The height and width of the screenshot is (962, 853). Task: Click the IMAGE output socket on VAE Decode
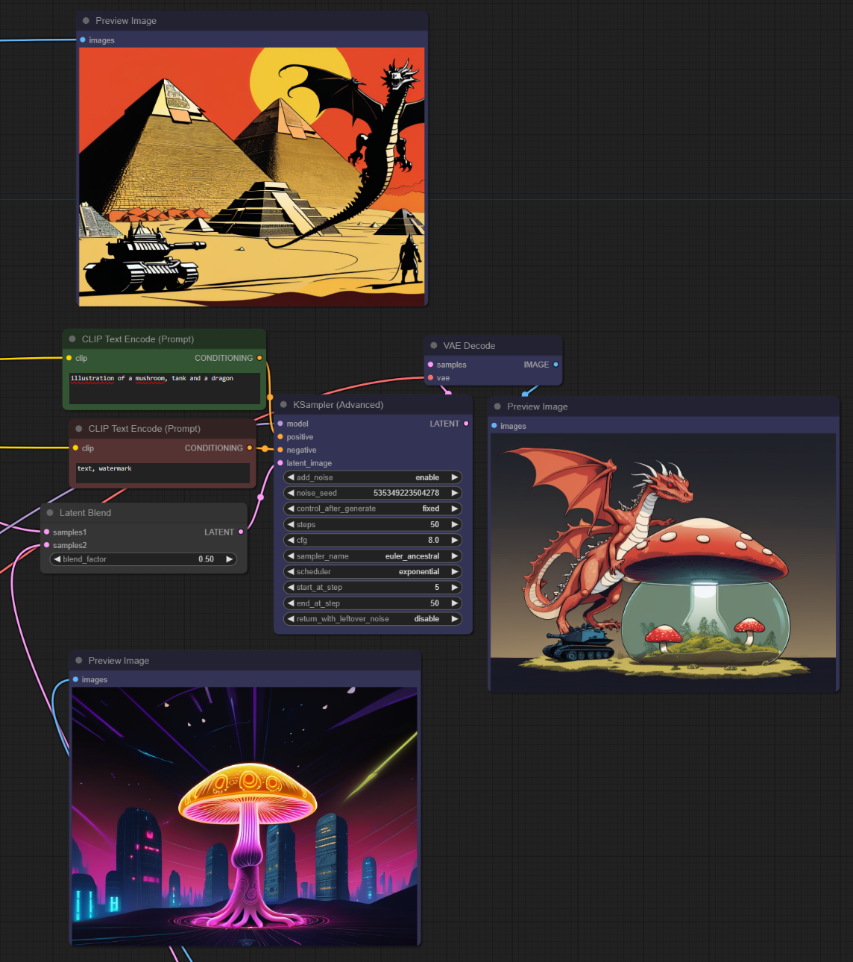pyautogui.click(x=555, y=365)
